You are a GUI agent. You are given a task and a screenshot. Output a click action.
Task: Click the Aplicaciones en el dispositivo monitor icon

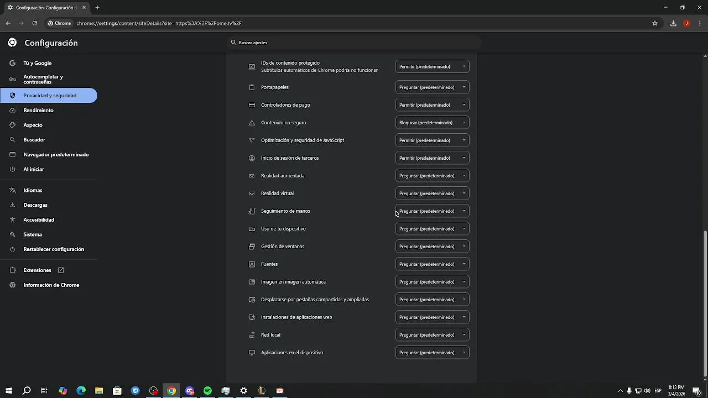(252, 353)
